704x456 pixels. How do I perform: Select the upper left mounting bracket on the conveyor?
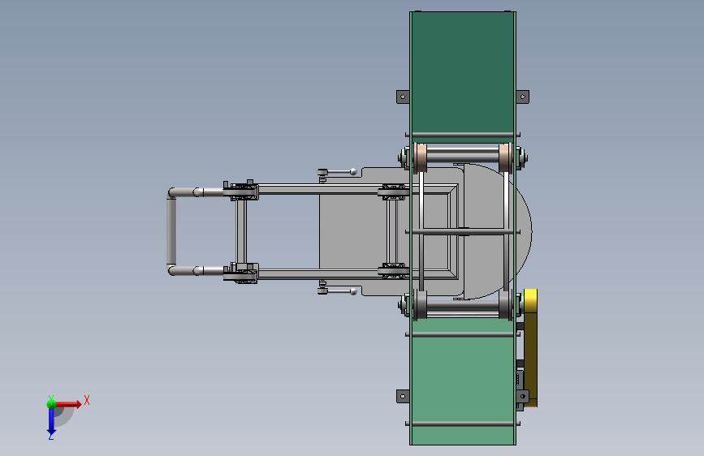click(x=403, y=97)
